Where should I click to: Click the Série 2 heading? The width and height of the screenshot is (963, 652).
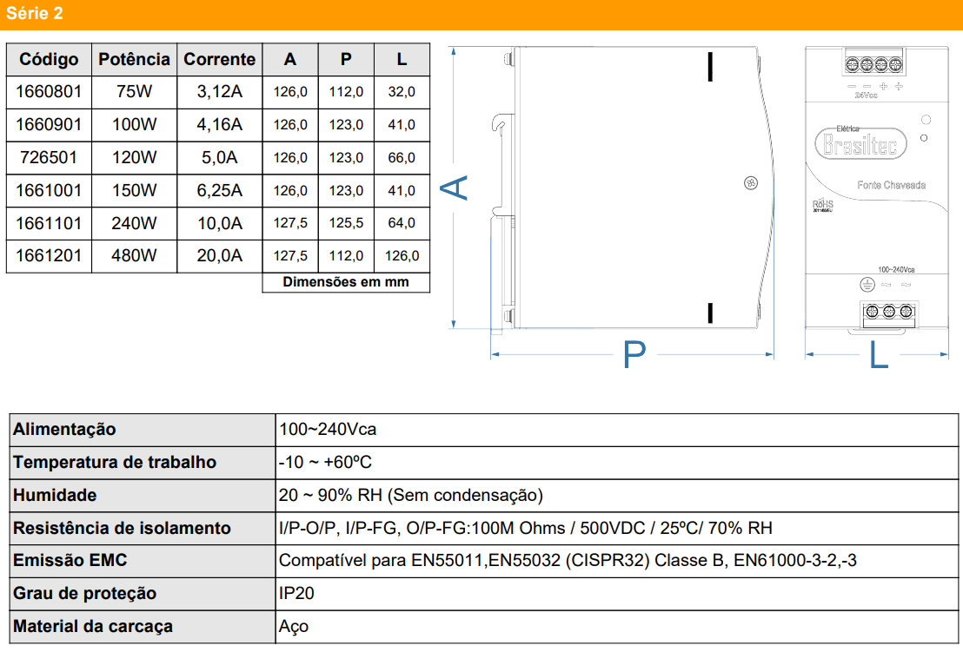pos(35,14)
